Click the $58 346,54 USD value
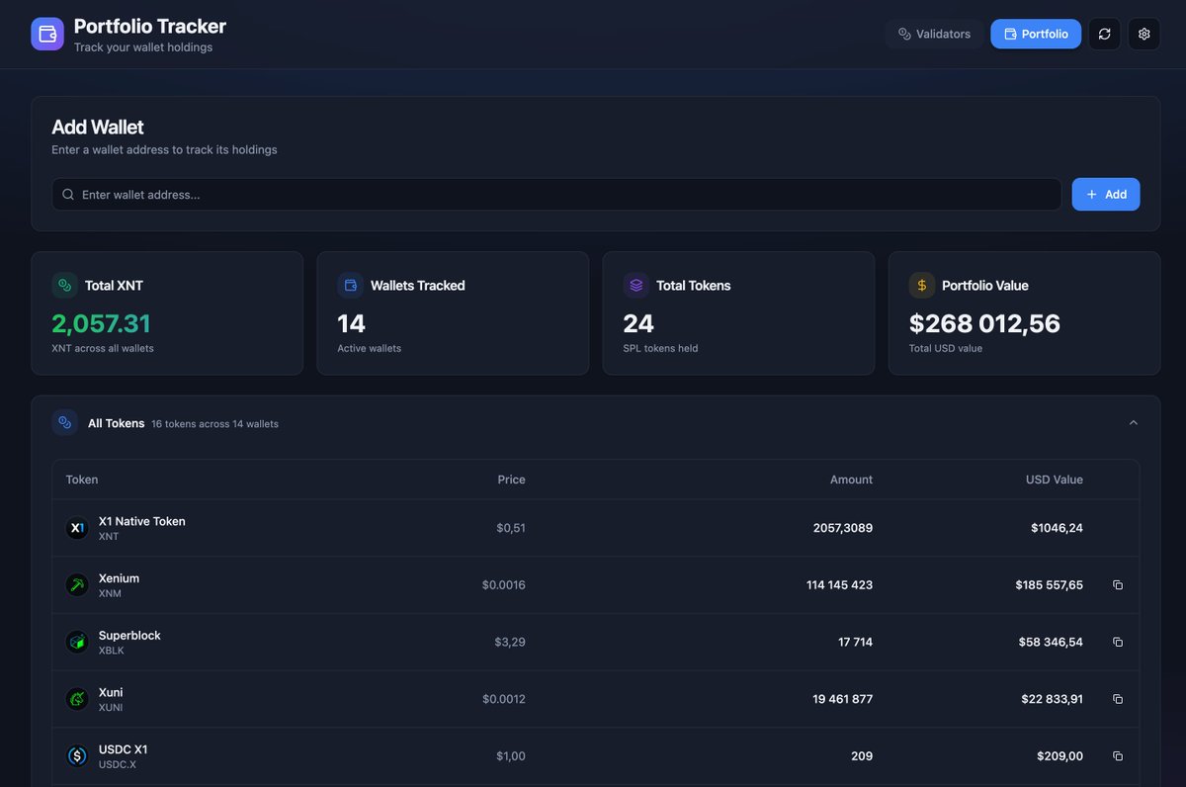Screen dimensions: 1186x787 tap(1051, 643)
